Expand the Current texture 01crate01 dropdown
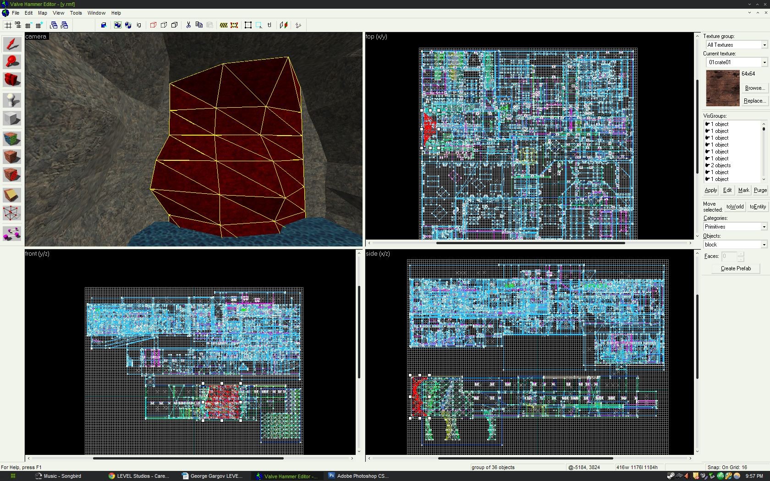770x481 pixels. 737,62
